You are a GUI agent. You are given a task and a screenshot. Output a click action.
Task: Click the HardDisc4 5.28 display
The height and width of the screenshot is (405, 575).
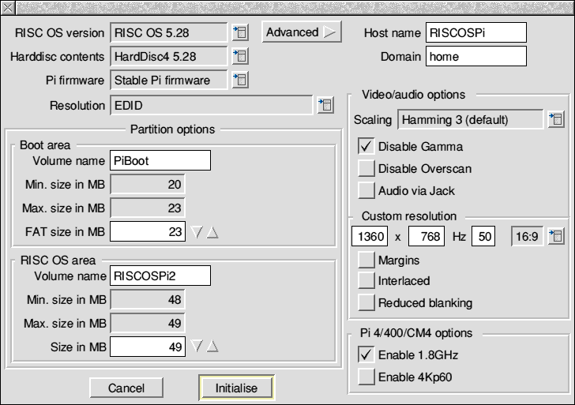click(x=169, y=56)
